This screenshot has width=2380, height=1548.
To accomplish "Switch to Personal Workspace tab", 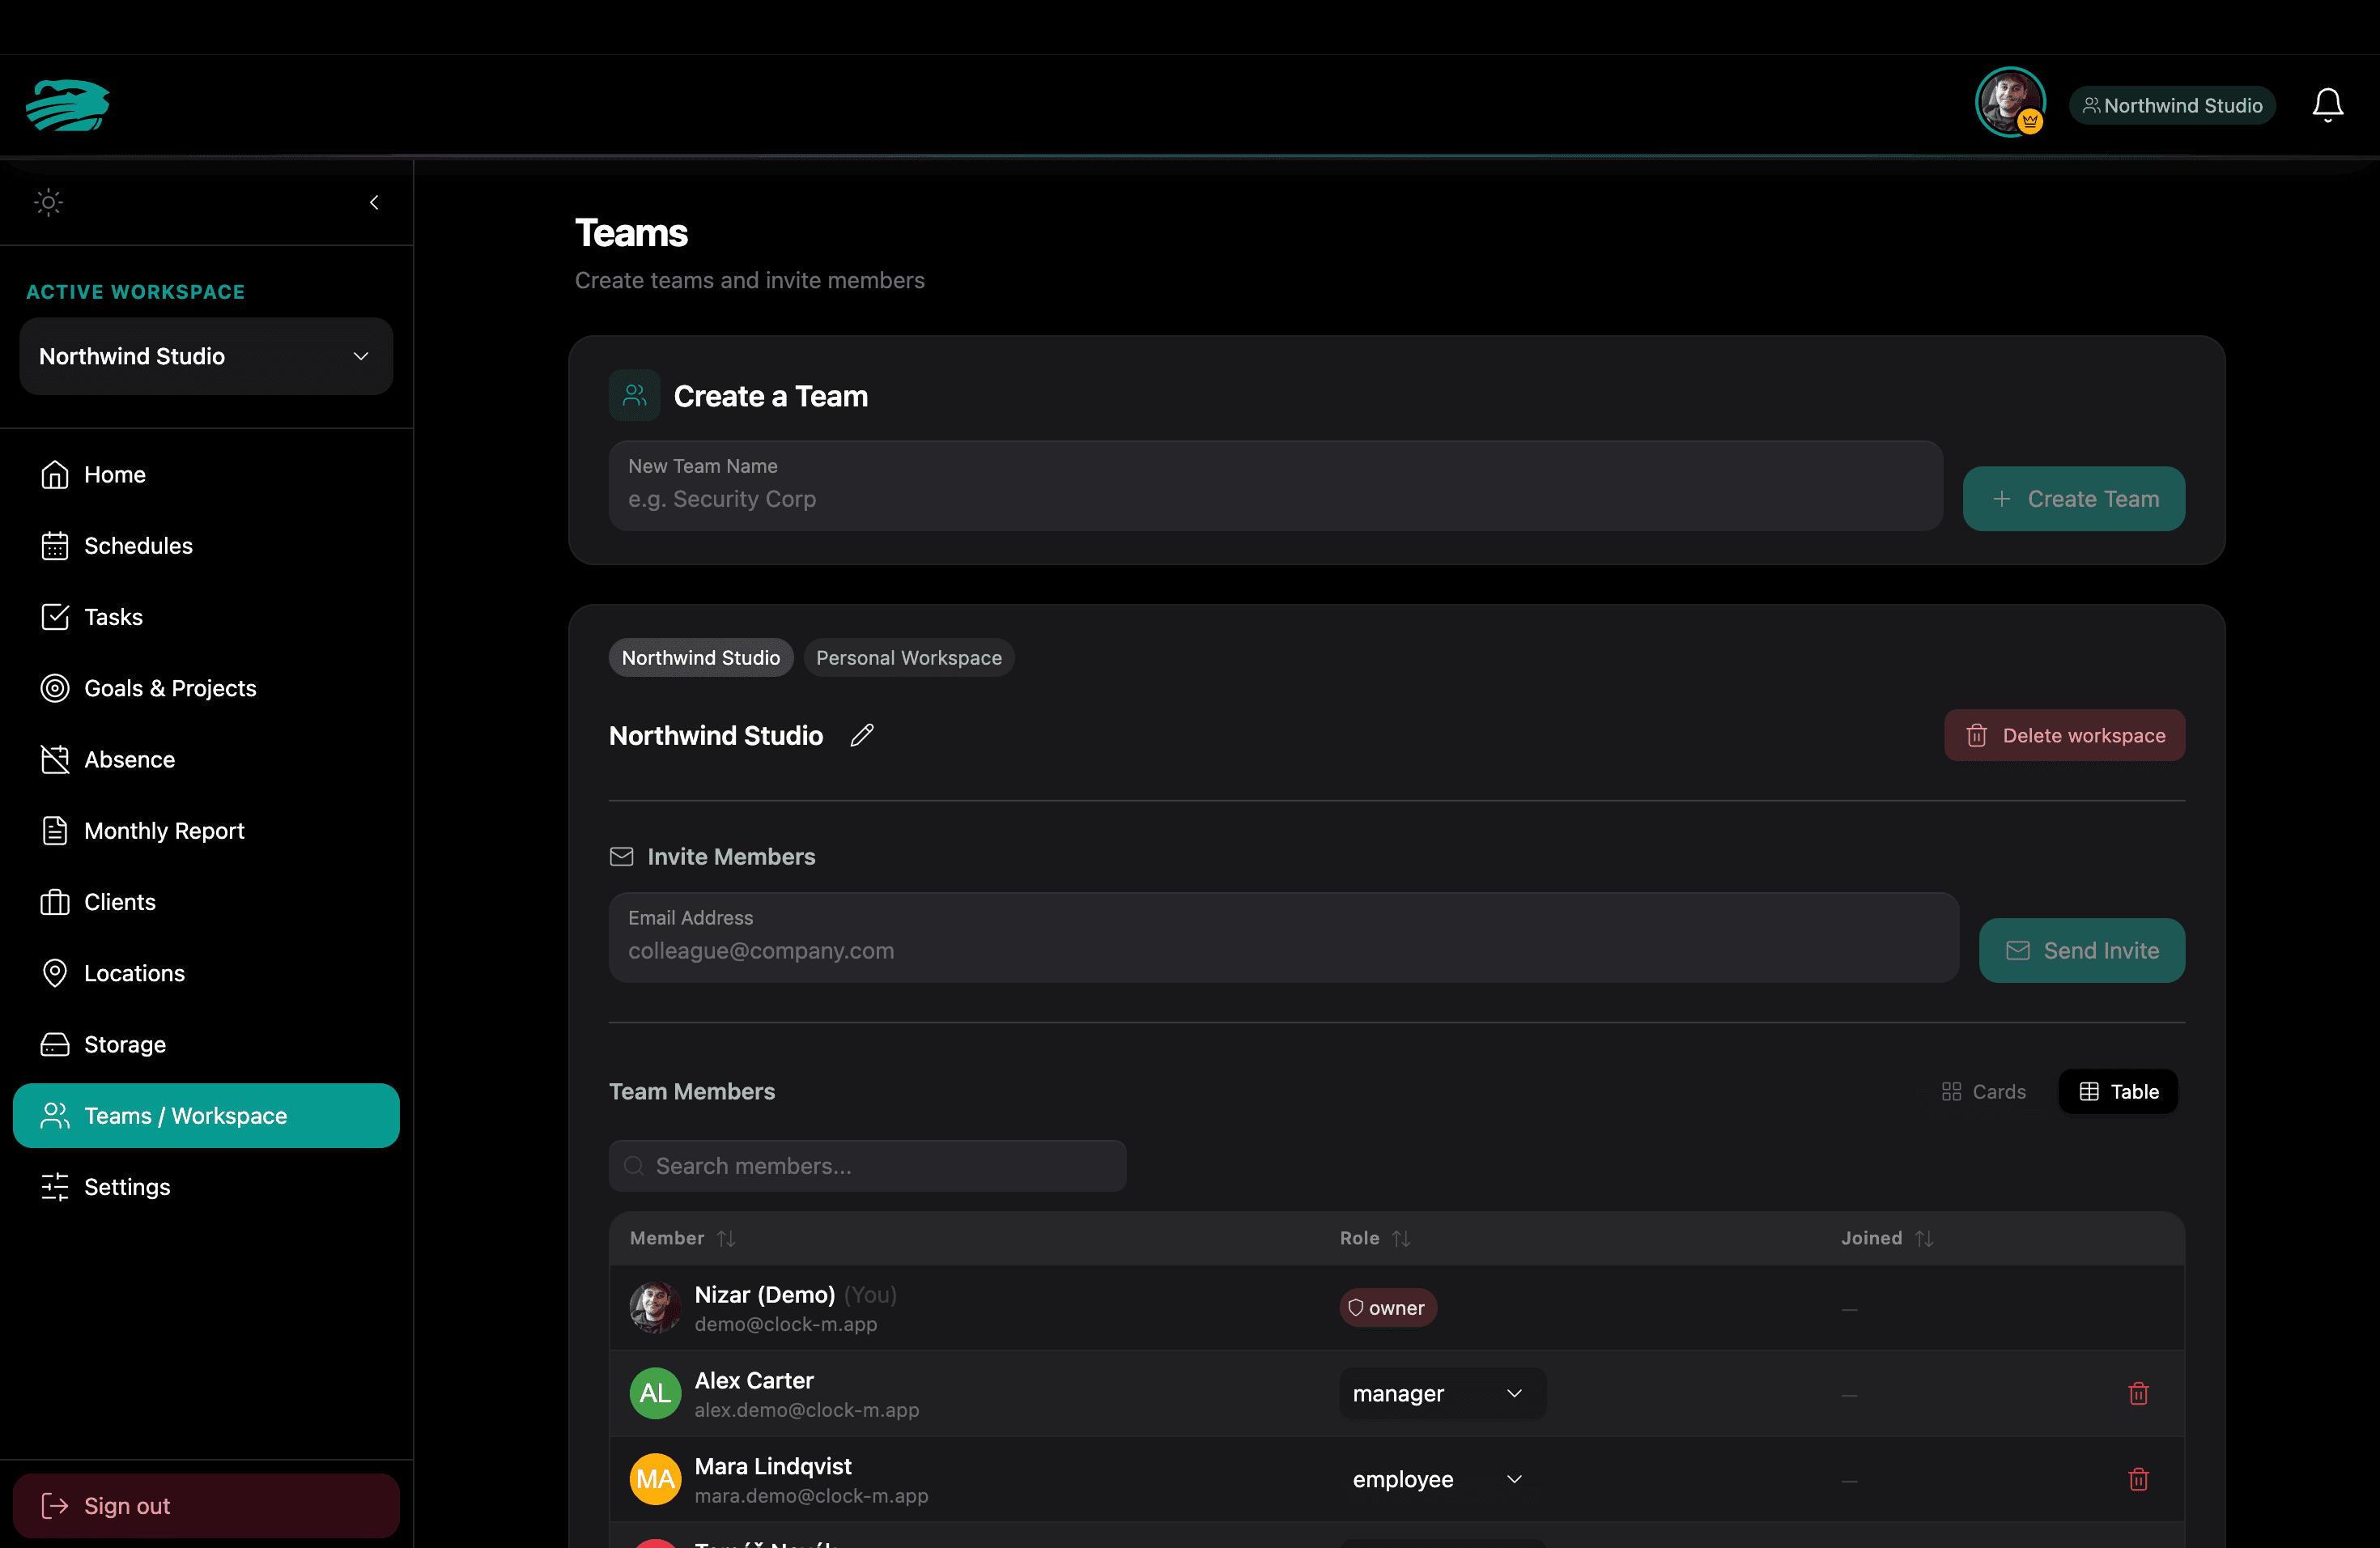I will (908, 657).
